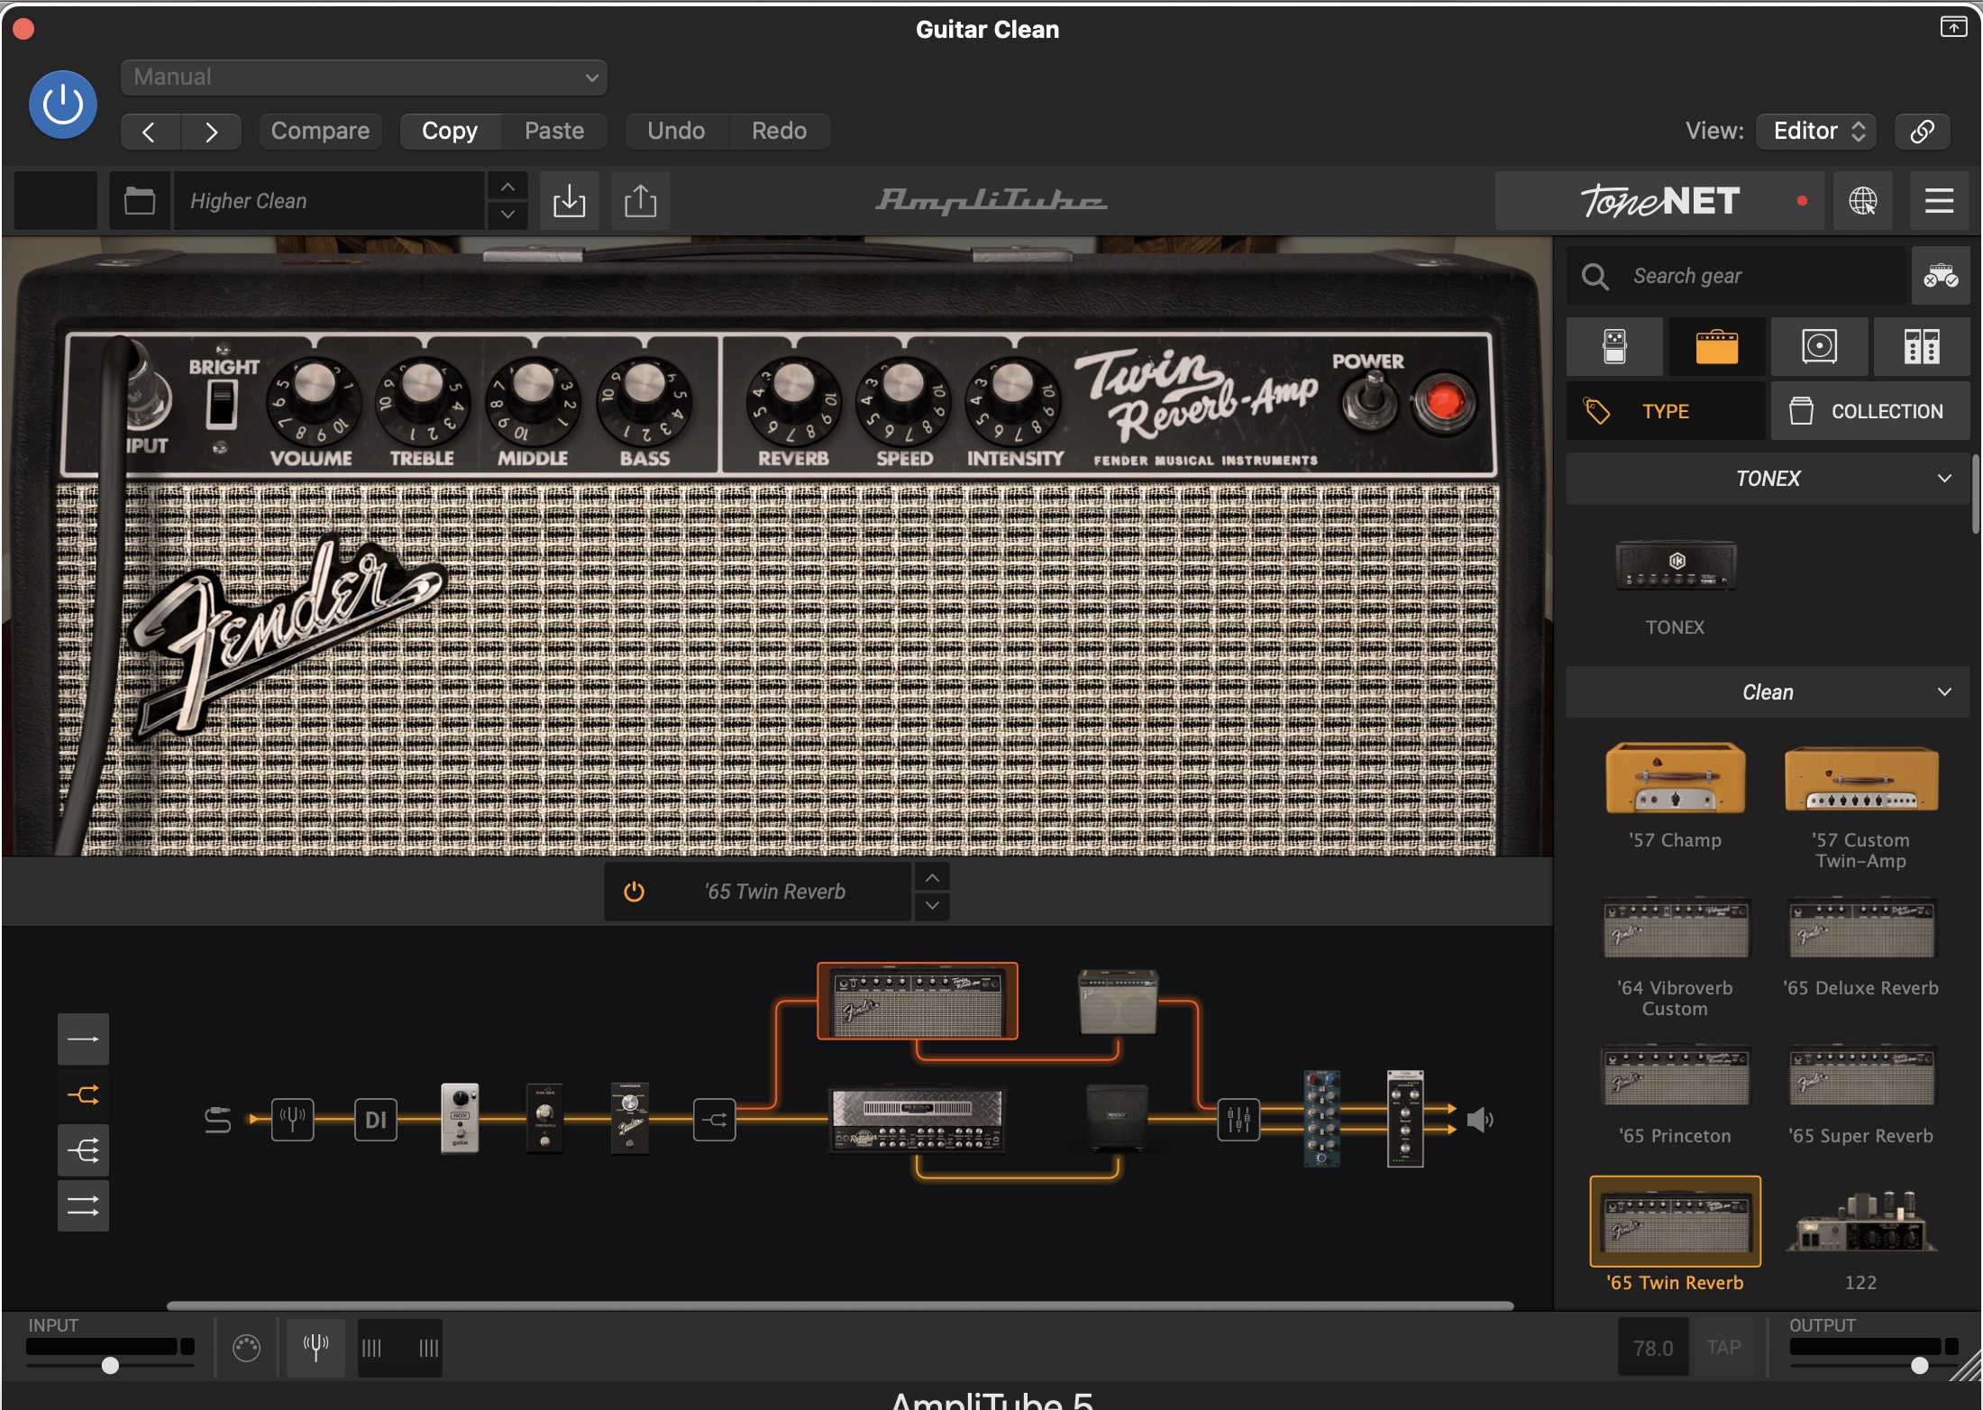Image resolution: width=1983 pixels, height=1410 pixels.
Task: Choose the parallel lines routing layout
Action: pyautogui.click(x=83, y=1205)
